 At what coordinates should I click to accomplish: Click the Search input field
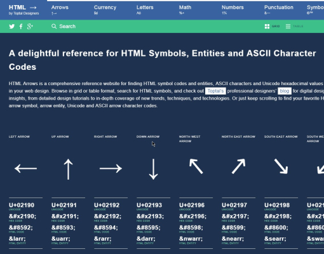[67, 27]
